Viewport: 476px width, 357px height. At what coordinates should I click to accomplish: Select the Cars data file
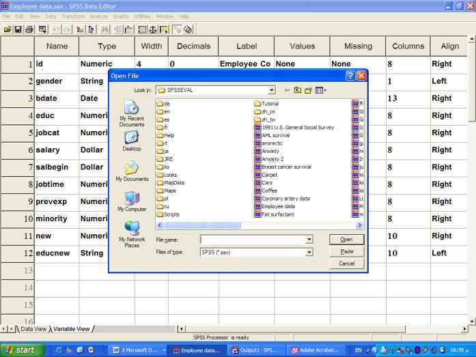coord(263,182)
